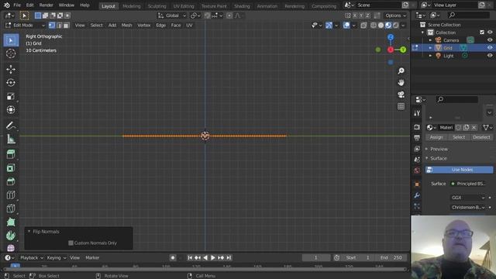496x279 pixels.
Task: Activate the Scale tool
Action: [11, 96]
